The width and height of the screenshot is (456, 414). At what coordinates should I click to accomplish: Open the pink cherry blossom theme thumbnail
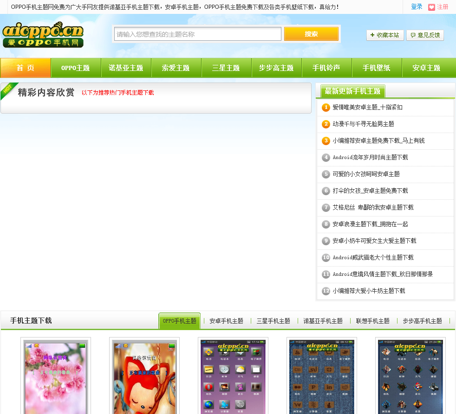56,377
